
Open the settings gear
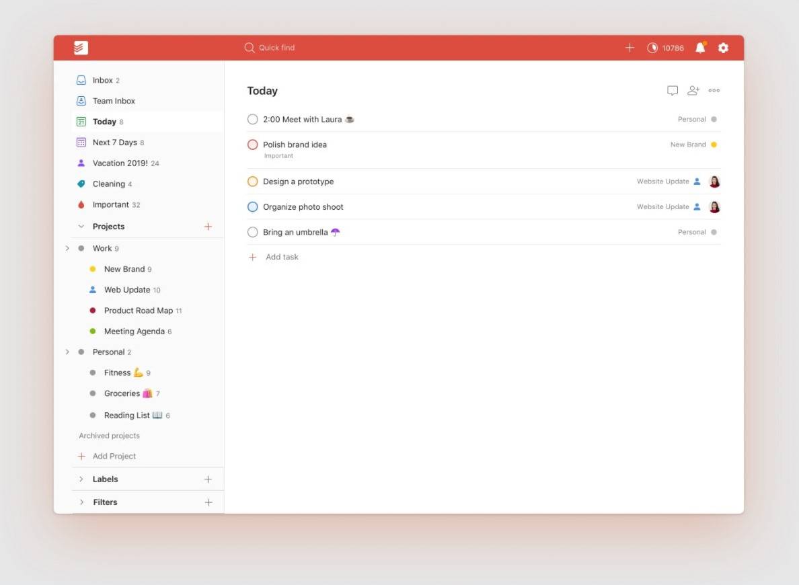click(x=723, y=47)
